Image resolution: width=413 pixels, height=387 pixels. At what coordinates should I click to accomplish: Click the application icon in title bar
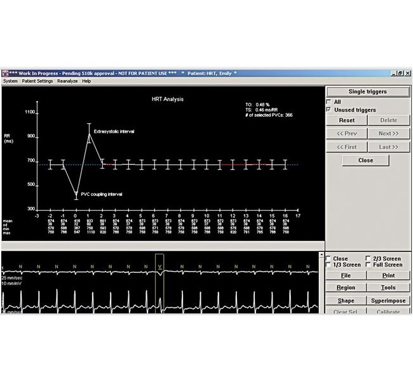pyautogui.click(x=4, y=74)
